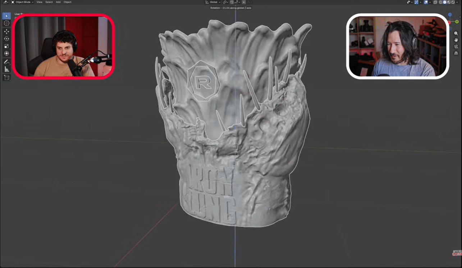Click the Select menu in the header
Image resolution: width=462 pixels, height=268 pixels.
49,2
